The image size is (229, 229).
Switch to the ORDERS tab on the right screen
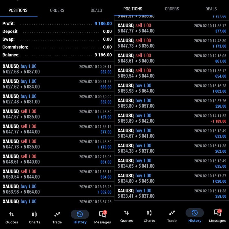[172, 9]
